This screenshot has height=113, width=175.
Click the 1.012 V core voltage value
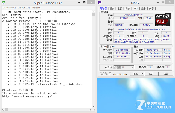[147, 25]
